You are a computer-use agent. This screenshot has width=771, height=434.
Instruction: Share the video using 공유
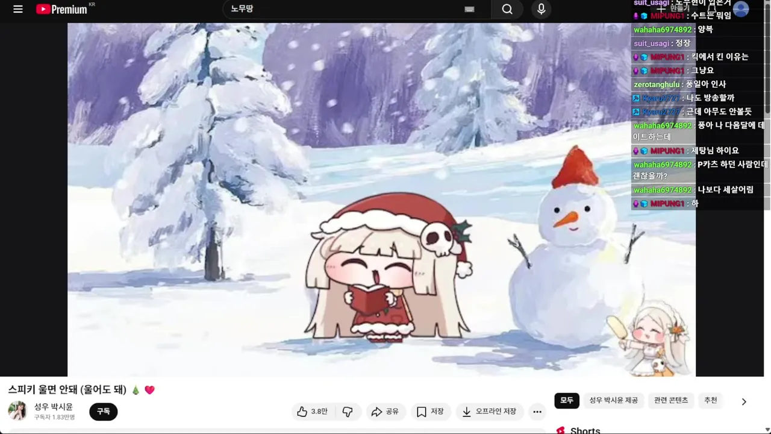tap(385, 412)
